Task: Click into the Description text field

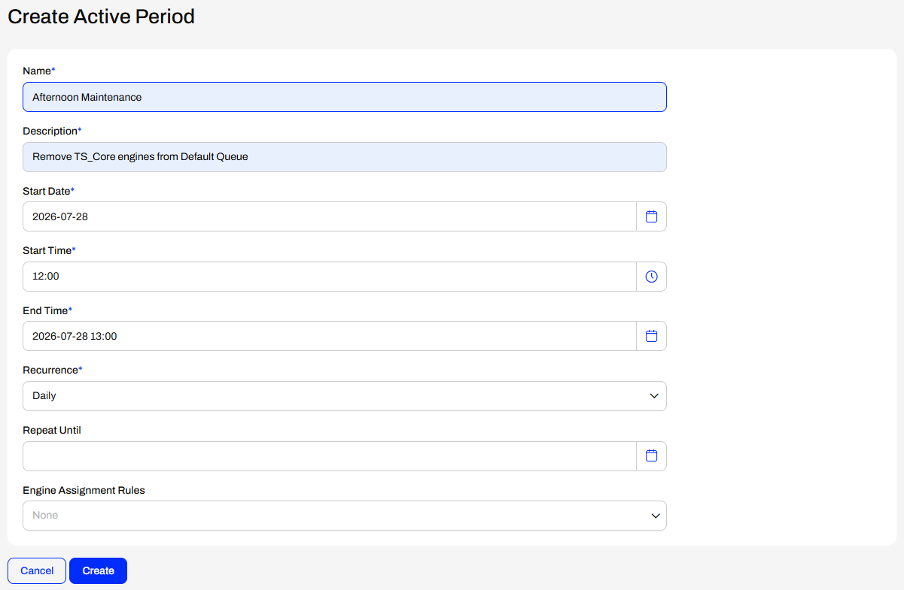Action: point(345,157)
